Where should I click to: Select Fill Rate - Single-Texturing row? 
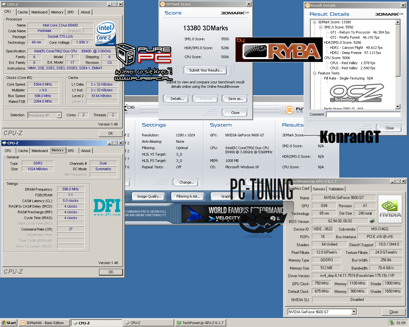[348, 78]
